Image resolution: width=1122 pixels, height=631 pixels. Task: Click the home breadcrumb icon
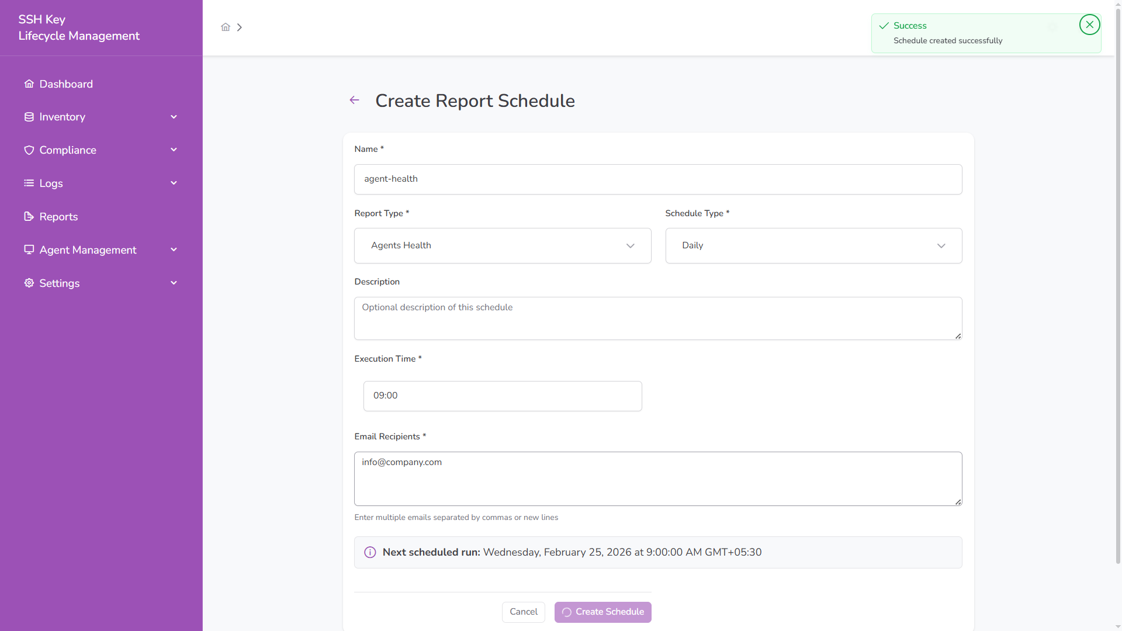(226, 27)
